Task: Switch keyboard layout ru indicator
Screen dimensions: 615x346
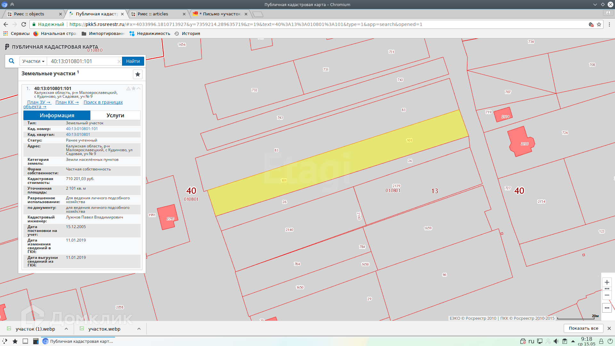Action: click(531, 341)
